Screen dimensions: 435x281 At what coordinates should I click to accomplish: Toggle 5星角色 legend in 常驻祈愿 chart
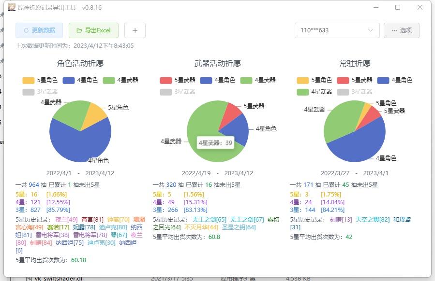point(315,80)
